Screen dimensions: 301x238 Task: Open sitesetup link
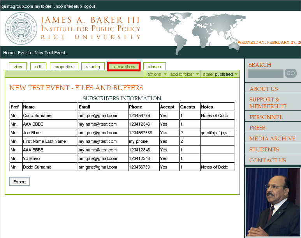73,6
